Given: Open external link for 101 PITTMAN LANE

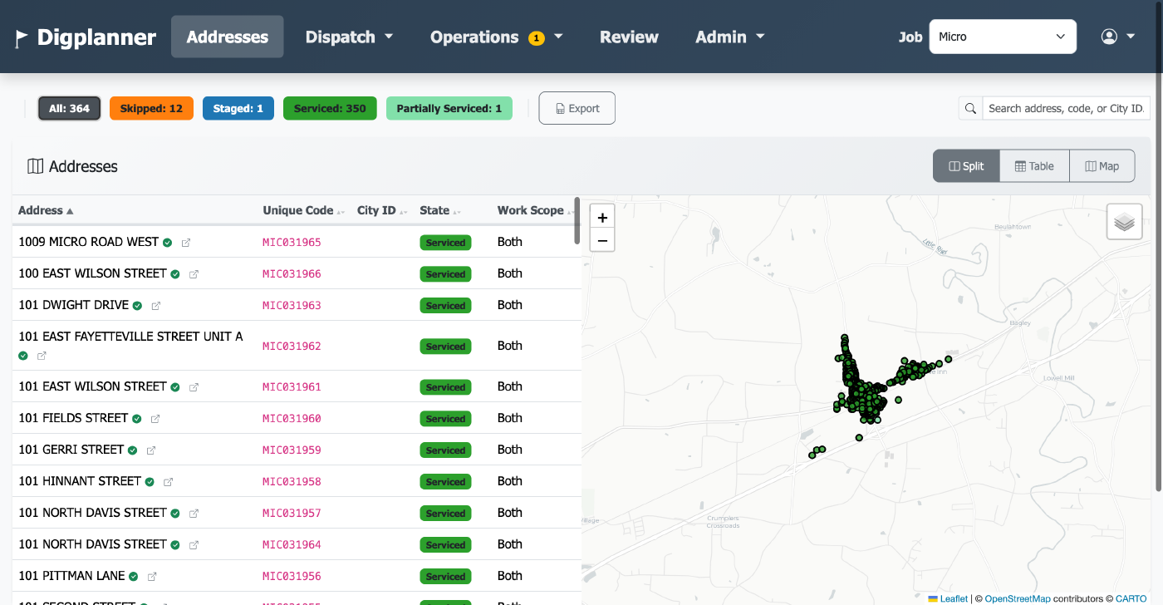Looking at the screenshot, I should pos(151,577).
